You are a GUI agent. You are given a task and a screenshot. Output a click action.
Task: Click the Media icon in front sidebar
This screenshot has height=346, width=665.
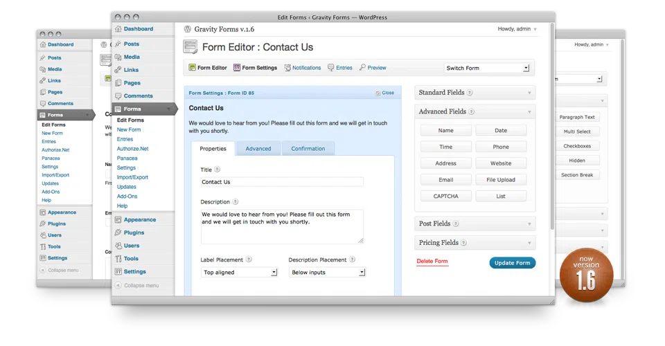pyautogui.click(x=118, y=57)
